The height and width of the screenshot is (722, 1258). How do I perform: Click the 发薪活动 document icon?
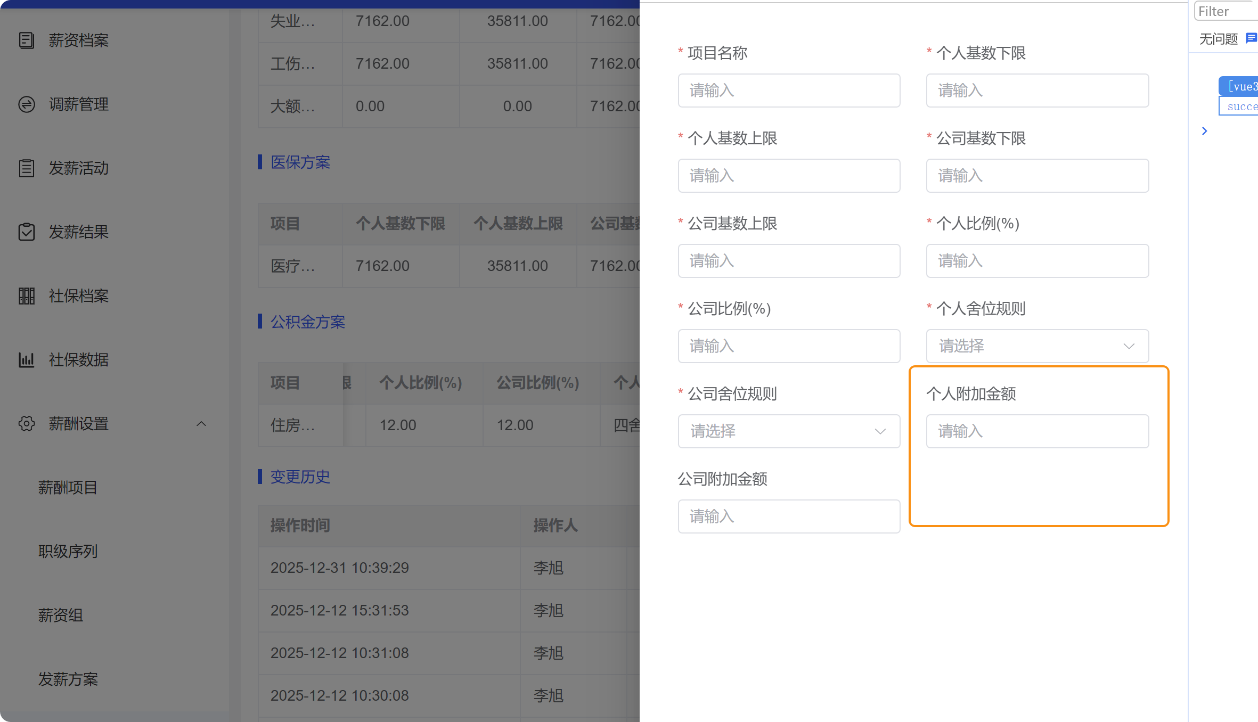(27, 168)
